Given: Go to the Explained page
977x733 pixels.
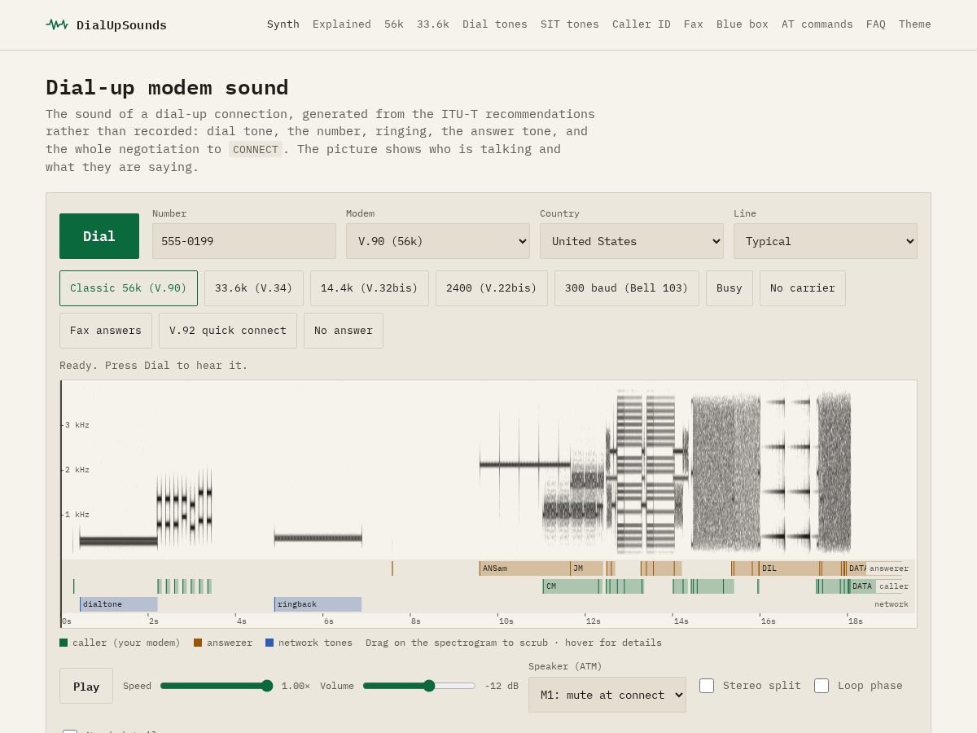Looking at the screenshot, I should (342, 24).
